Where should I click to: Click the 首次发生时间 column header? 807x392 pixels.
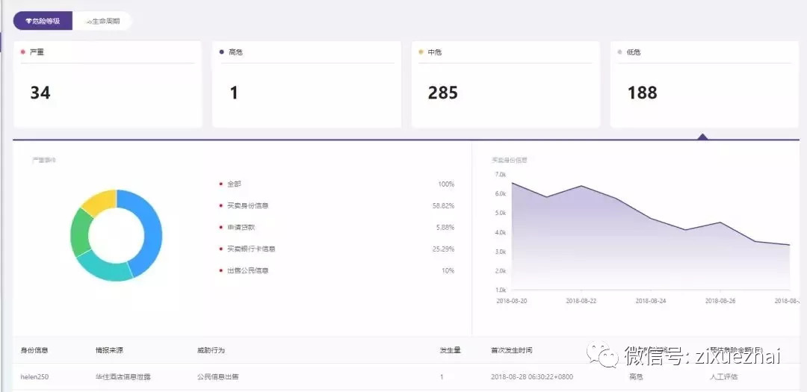(512, 350)
